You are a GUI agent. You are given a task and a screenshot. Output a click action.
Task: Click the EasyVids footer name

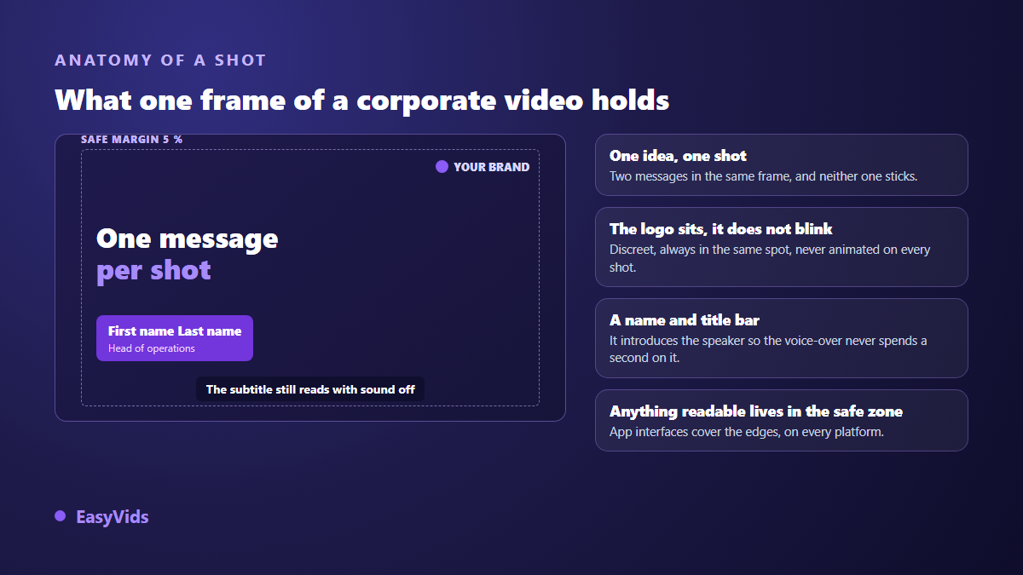pos(112,517)
